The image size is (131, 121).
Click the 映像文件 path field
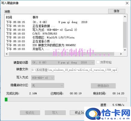(75, 70)
